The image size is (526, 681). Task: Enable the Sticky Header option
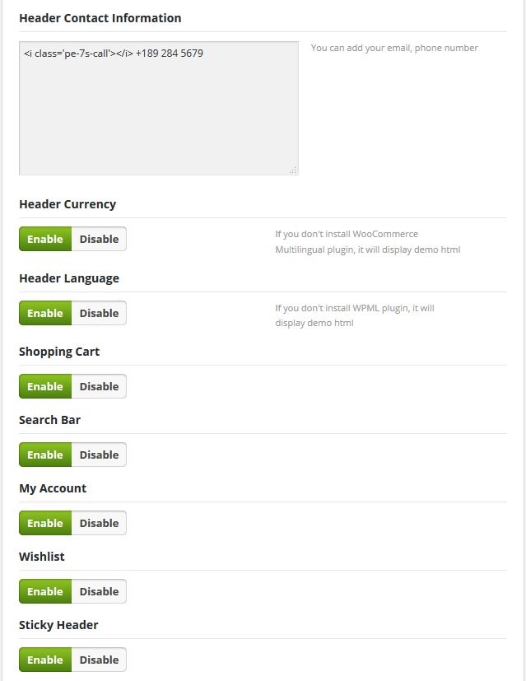[45, 660]
